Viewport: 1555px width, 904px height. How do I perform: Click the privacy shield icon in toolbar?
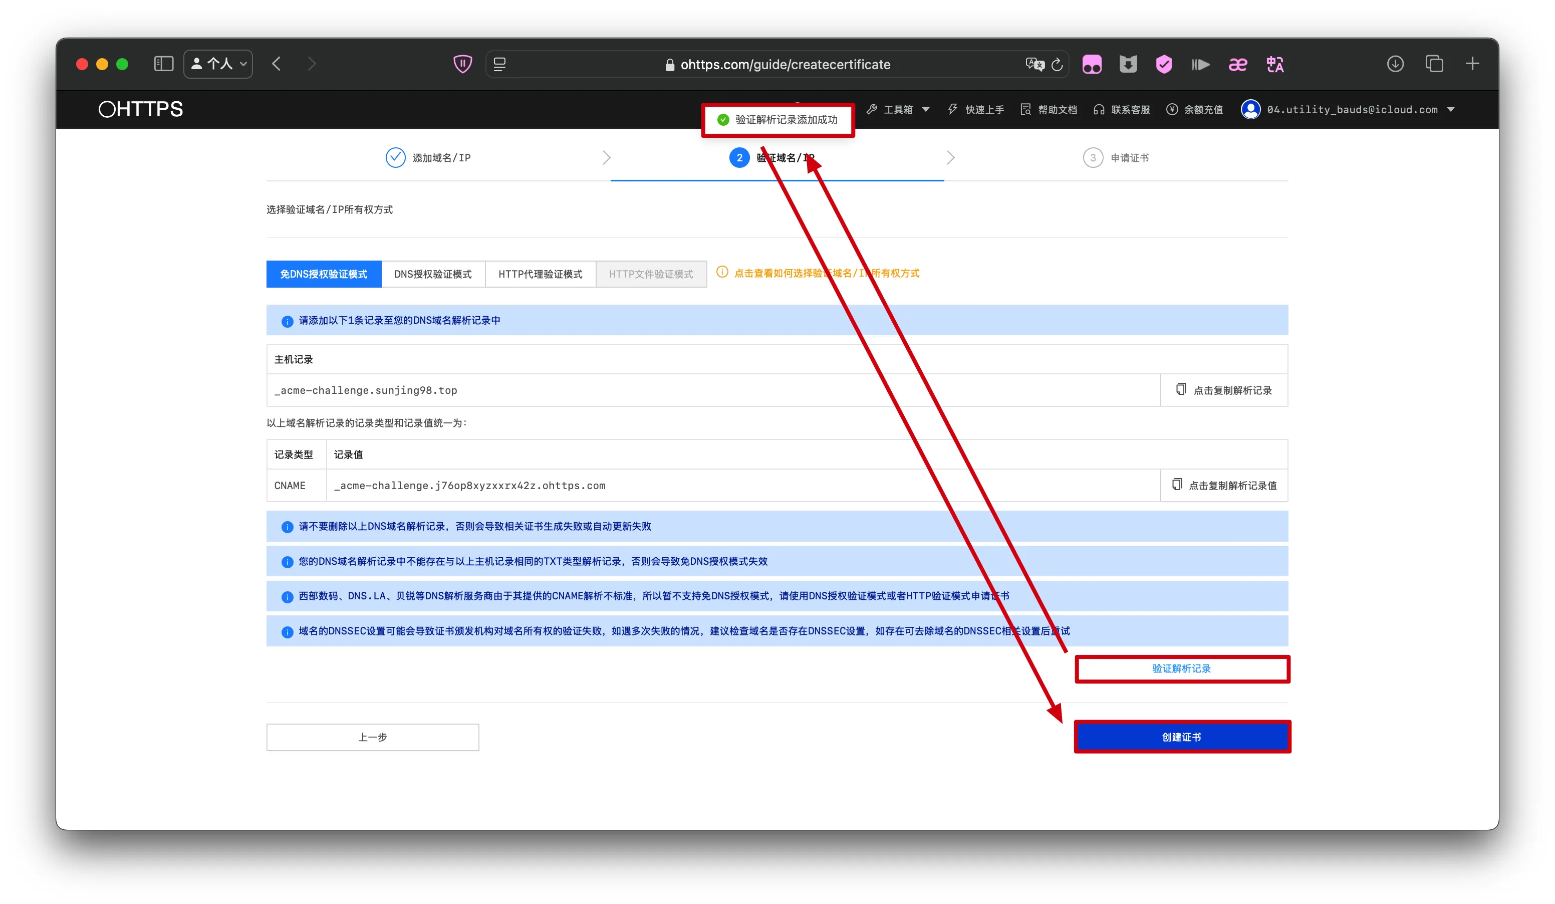point(462,64)
